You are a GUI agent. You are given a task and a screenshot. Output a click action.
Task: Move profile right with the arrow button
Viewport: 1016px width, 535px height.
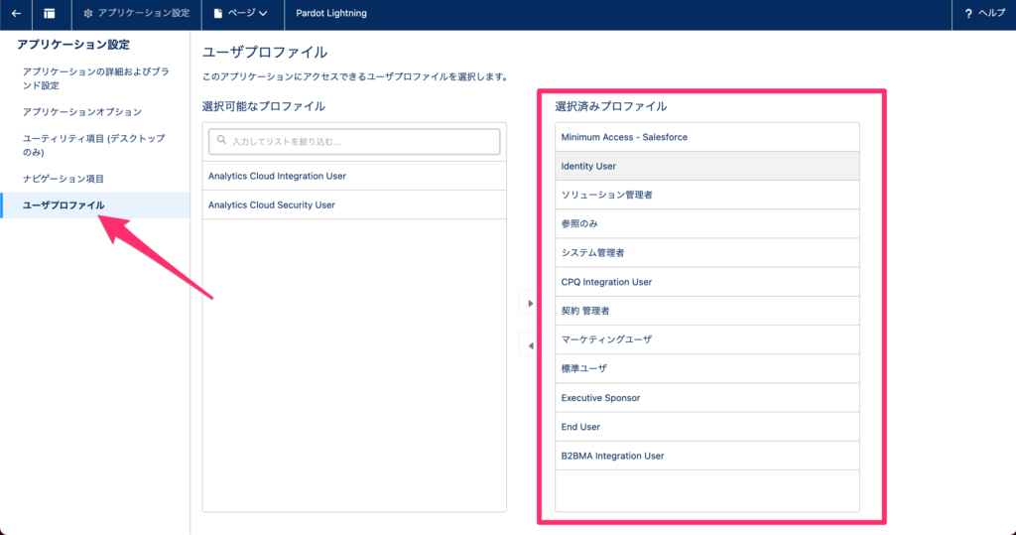click(x=530, y=304)
